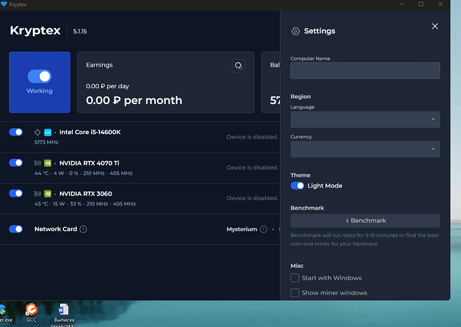This screenshot has width=461, height=327.
Task: Toggle the Light Mode theme switch
Action: coord(297,186)
